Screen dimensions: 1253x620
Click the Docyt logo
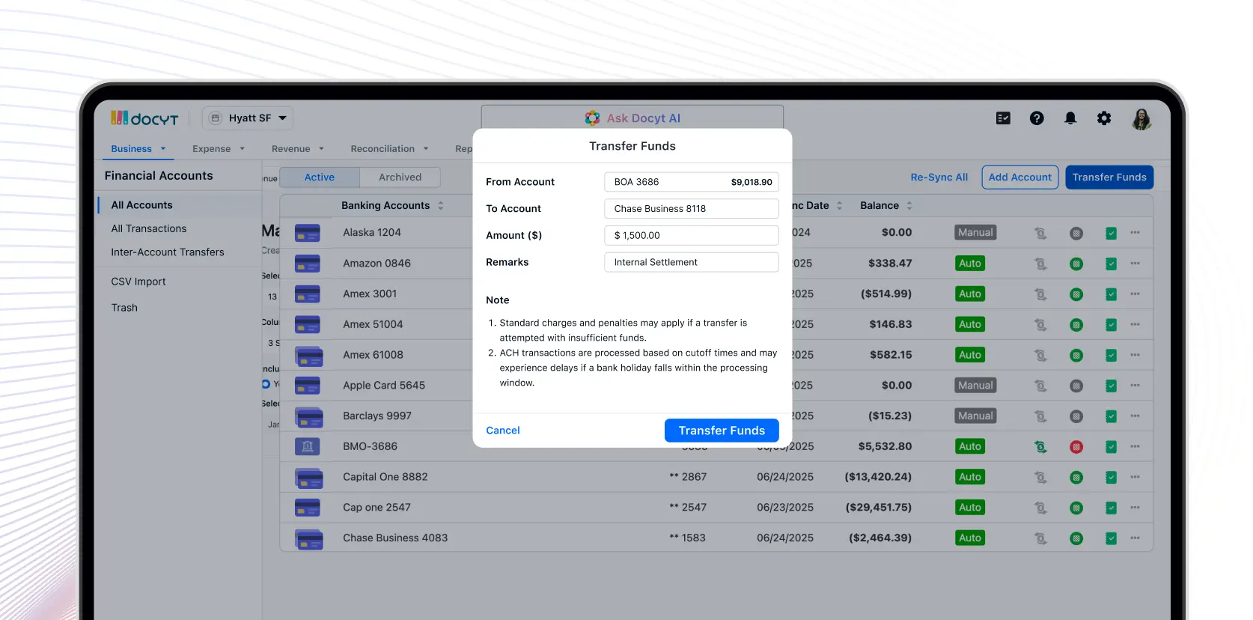[144, 118]
